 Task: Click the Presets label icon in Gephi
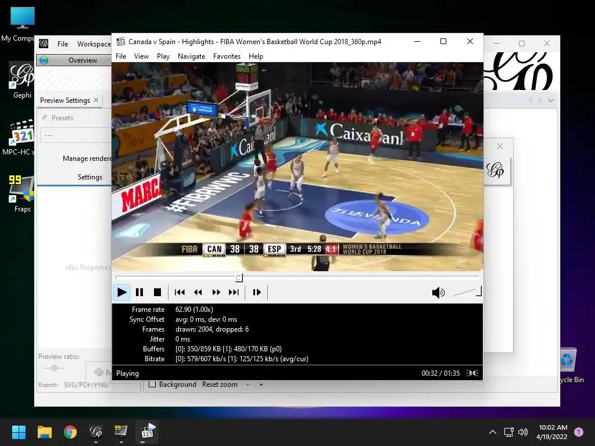[x=45, y=117]
